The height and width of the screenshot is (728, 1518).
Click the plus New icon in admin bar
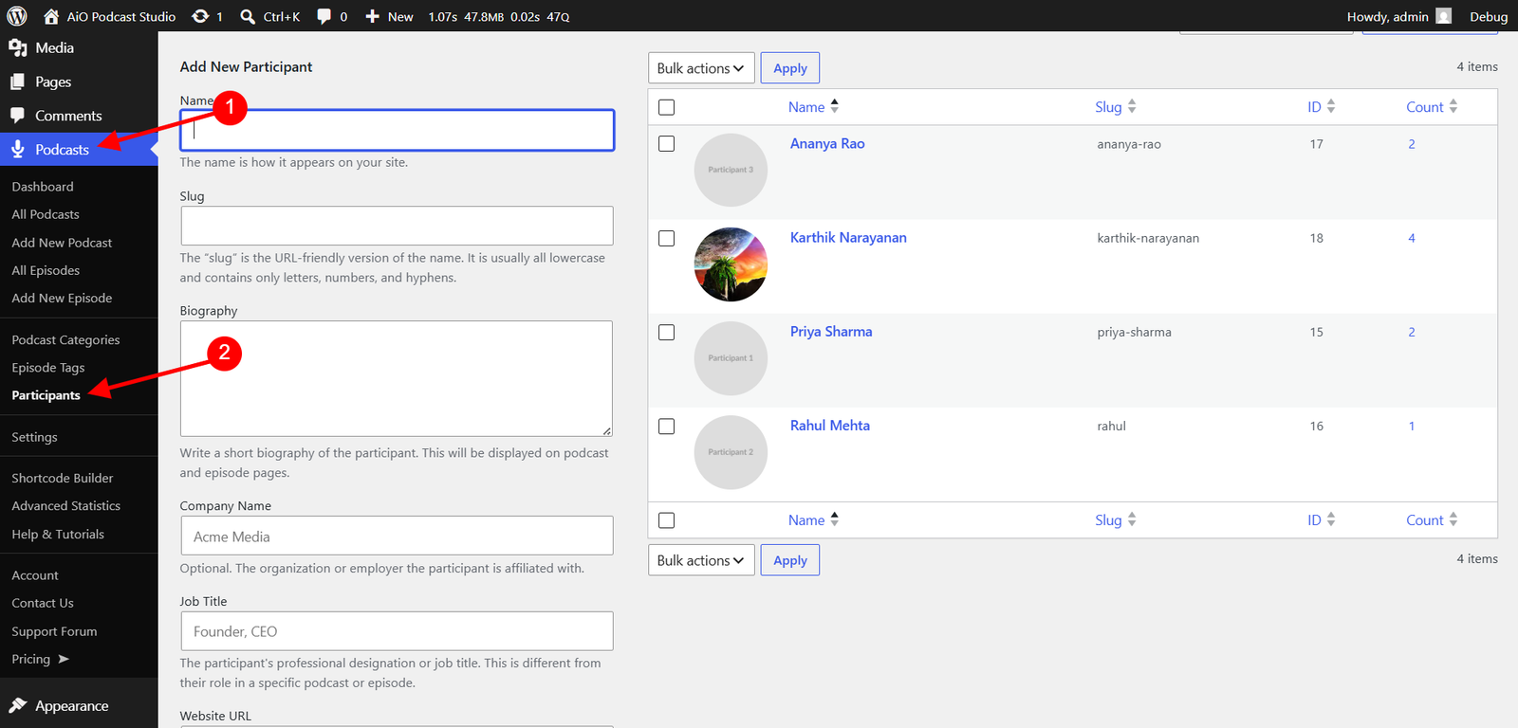pyautogui.click(x=373, y=16)
